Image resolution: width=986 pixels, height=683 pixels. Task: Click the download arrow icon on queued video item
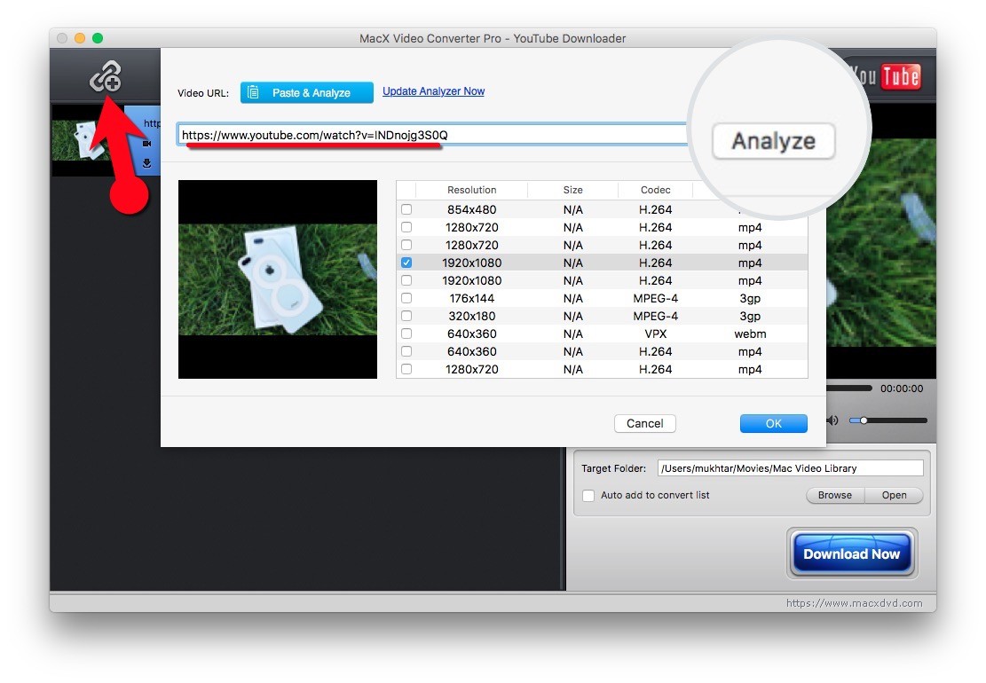pos(147,163)
